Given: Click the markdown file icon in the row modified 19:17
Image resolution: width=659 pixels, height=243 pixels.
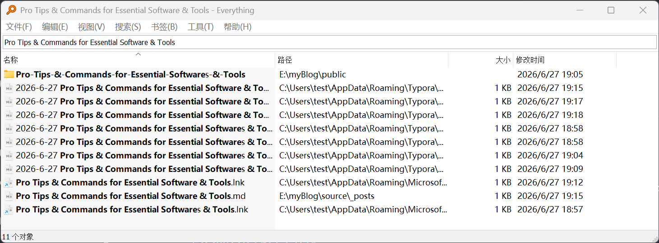Looking at the screenshot, I should click(x=9, y=101).
